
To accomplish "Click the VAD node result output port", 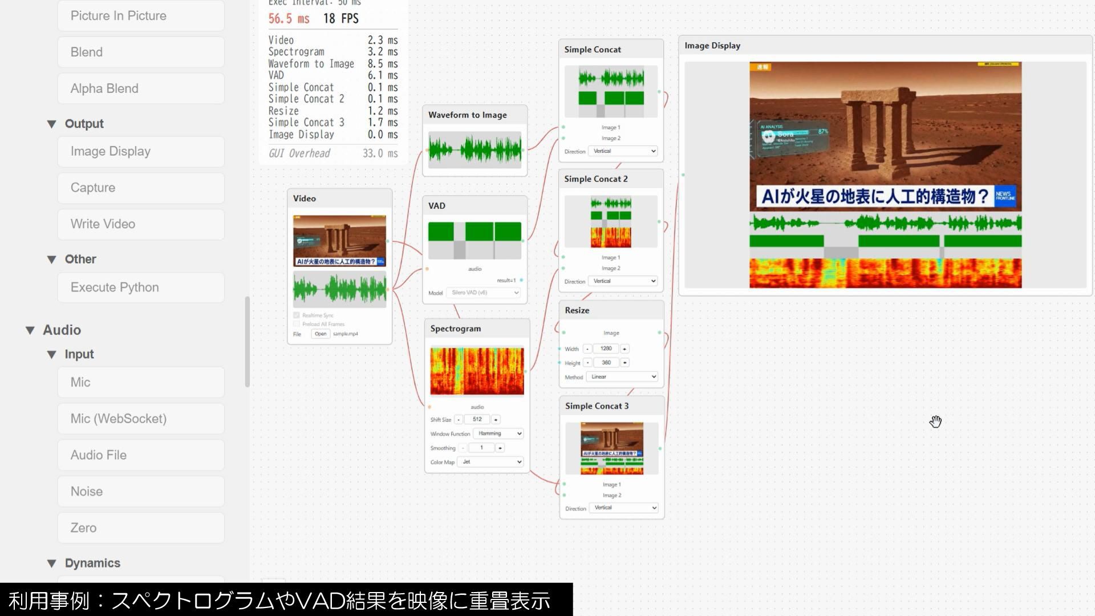I will coord(521,280).
